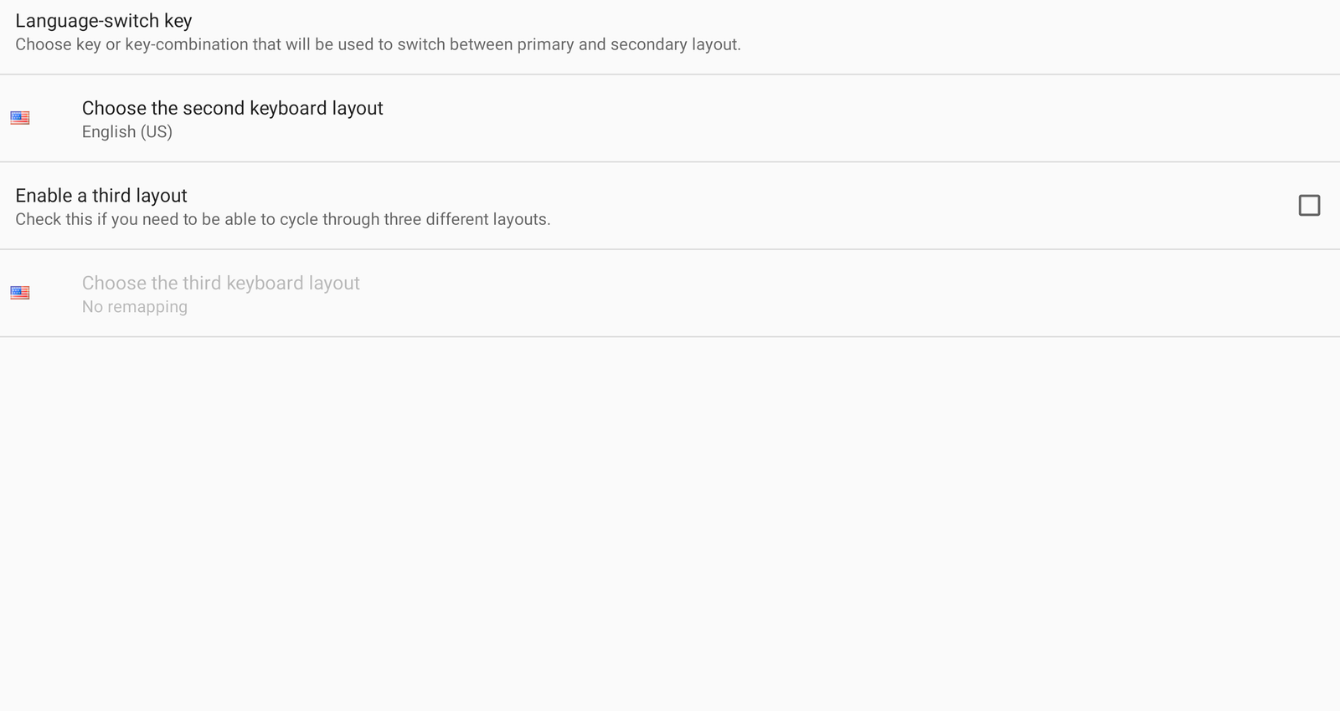Click the cycle through three layouts description
Viewport: 1340px width, 711px height.
(x=282, y=219)
